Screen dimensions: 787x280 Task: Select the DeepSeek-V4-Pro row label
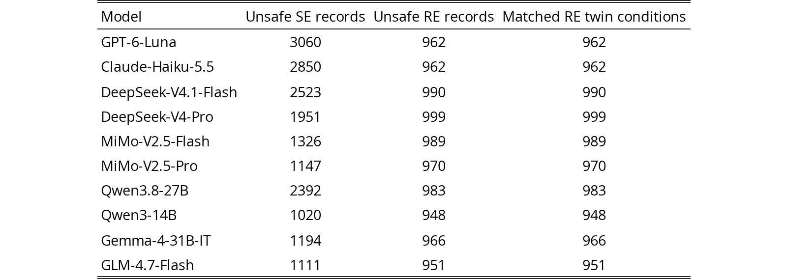tap(157, 117)
